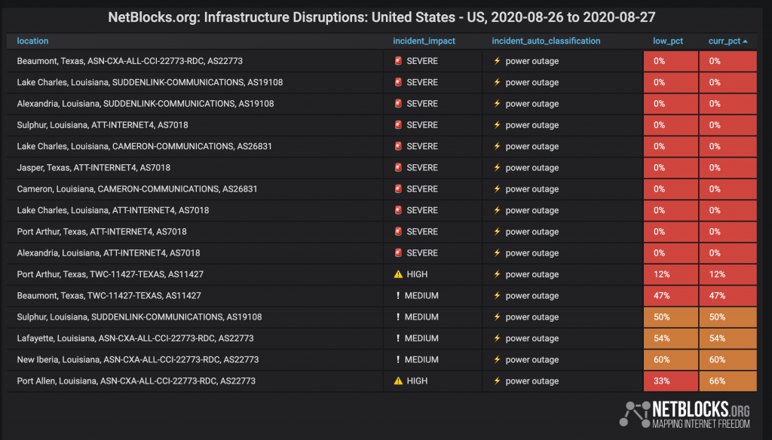The width and height of the screenshot is (772, 440).
Task: Sort the table by the location column header
Action: pyautogui.click(x=32, y=41)
